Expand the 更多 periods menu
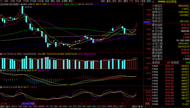 click(x=71, y=1)
